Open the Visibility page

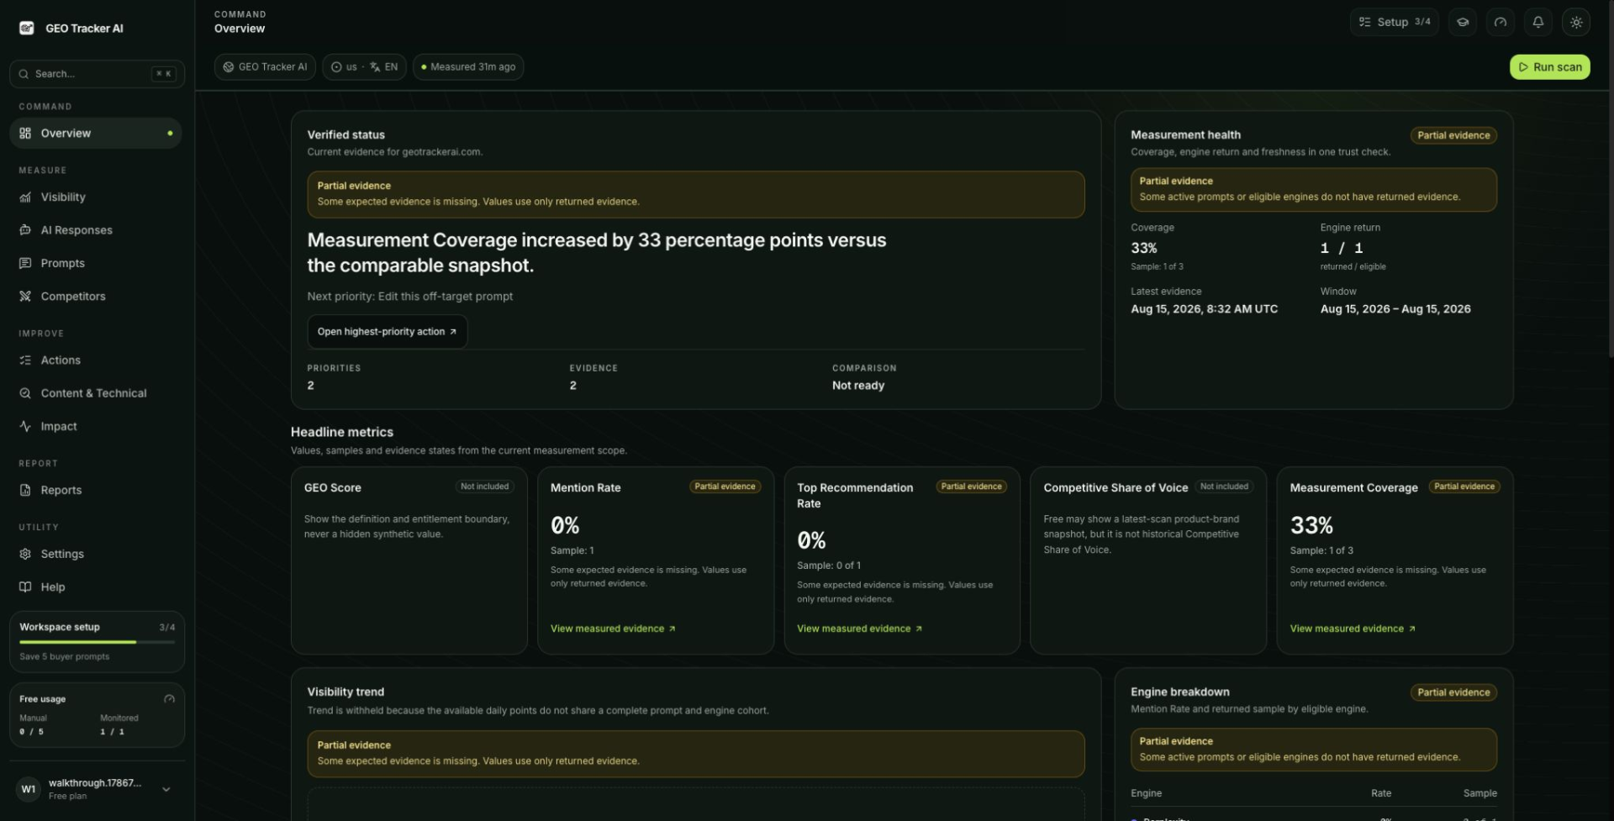[96, 197]
